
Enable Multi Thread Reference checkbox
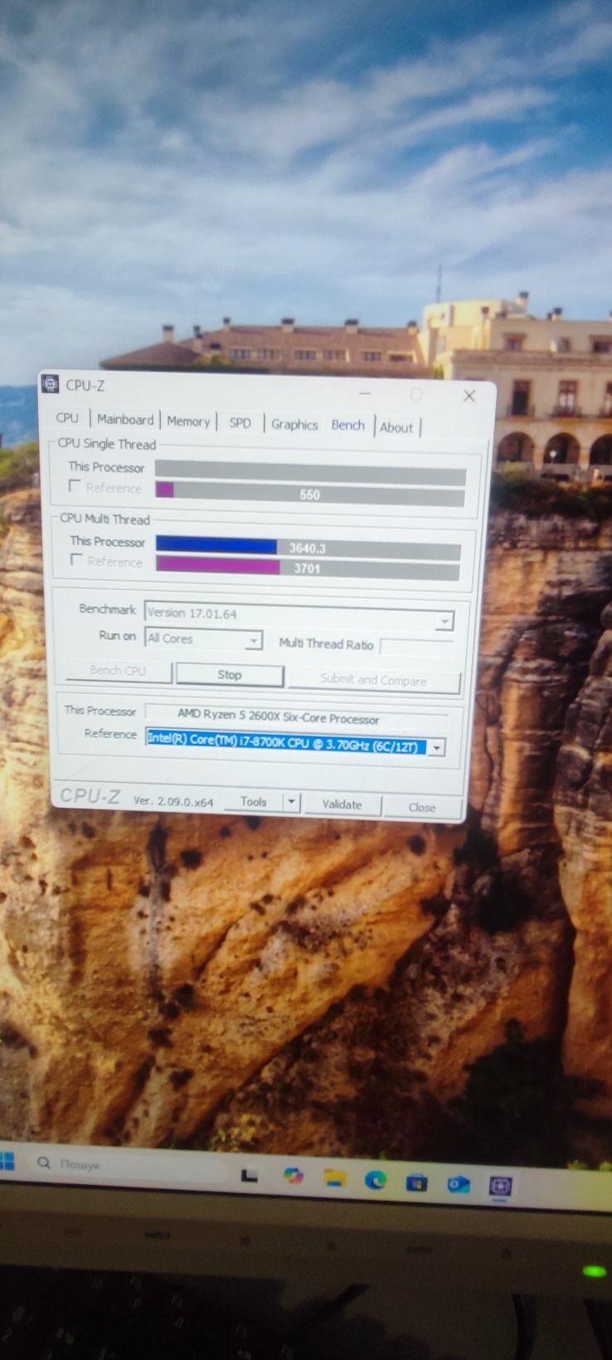click(77, 560)
